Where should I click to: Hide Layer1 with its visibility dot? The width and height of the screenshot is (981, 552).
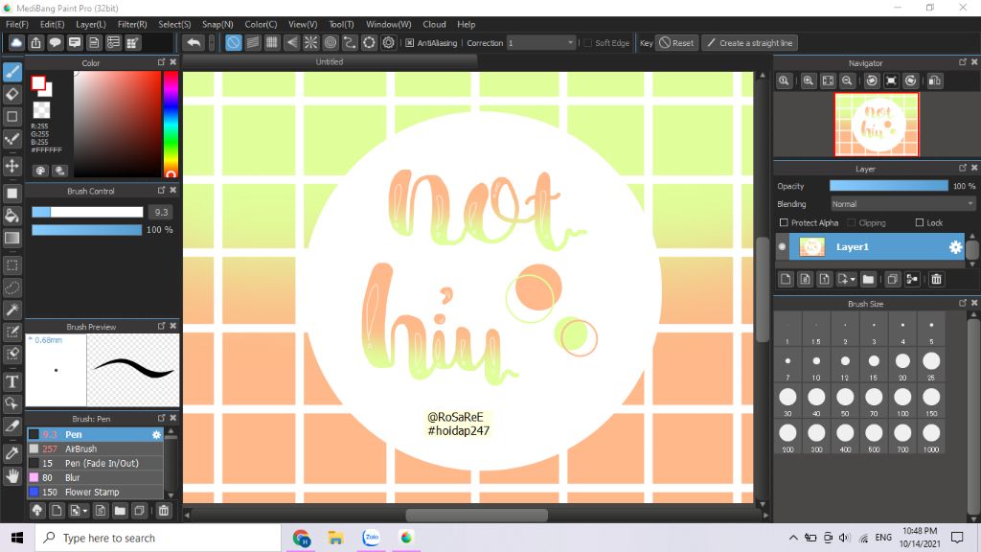click(x=782, y=247)
